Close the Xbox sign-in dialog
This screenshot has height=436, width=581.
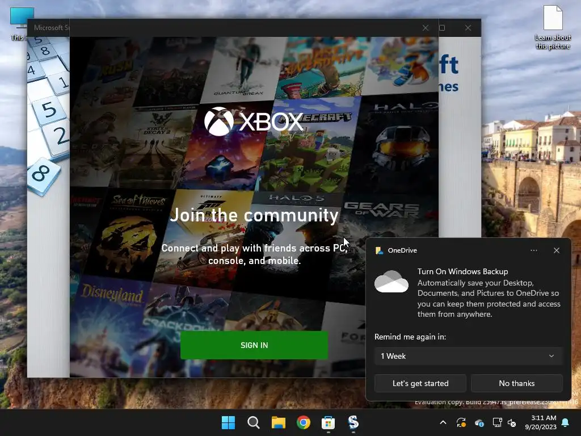point(426,28)
